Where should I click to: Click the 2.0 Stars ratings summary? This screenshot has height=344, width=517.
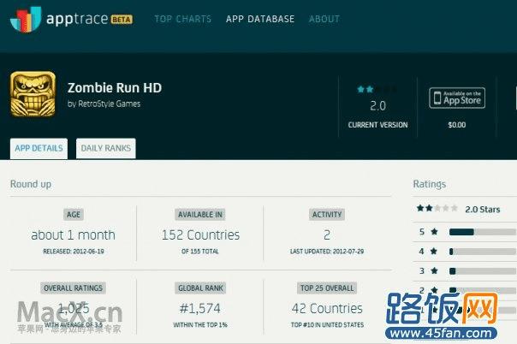[x=483, y=210]
